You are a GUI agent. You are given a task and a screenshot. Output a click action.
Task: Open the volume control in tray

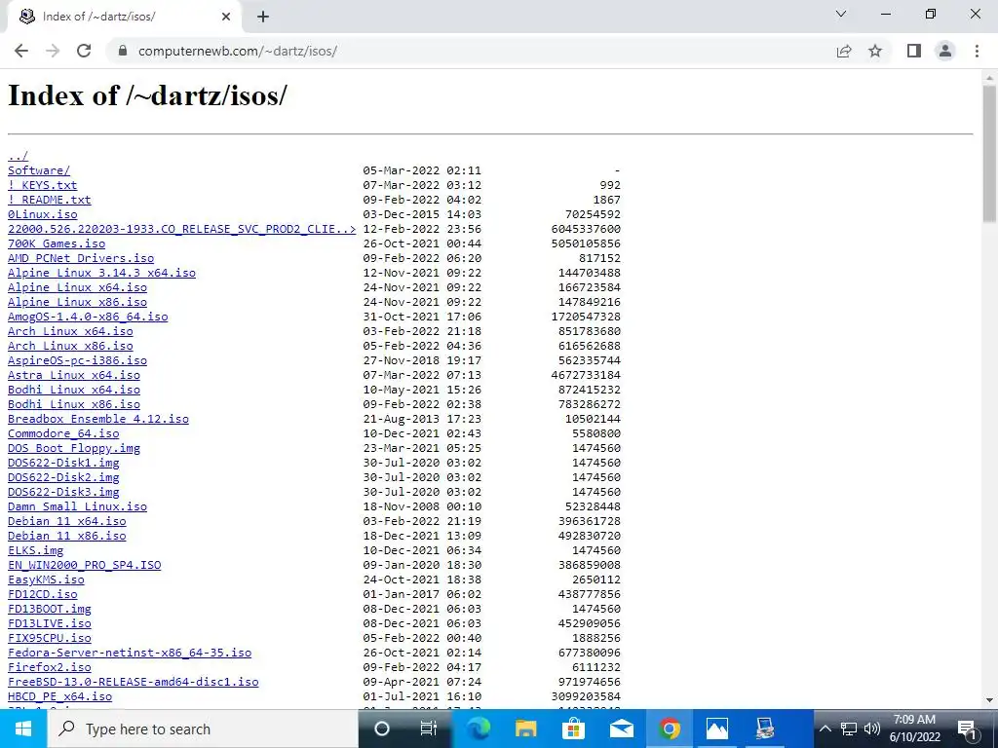[872, 729]
